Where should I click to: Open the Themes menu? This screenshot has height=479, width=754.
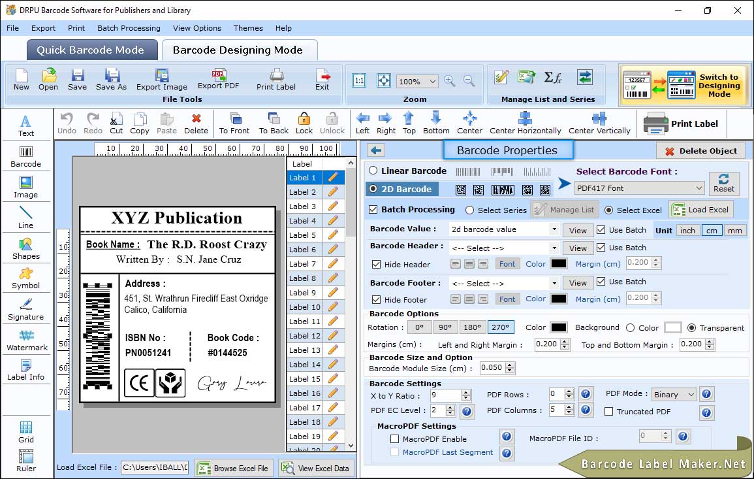[x=248, y=28]
